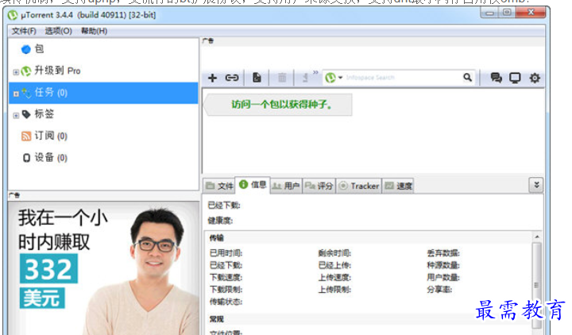Viewport: 572px width, 335px height.
Task: Click the 传输状态 label
Action: pyautogui.click(x=226, y=302)
